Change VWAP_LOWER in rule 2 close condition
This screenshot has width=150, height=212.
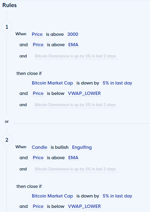click(x=84, y=206)
